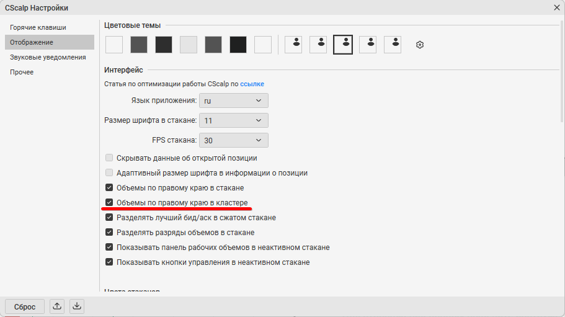Open the FPS стакана dropdown
Viewport: 565px width, 317px height.
coord(233,140)
